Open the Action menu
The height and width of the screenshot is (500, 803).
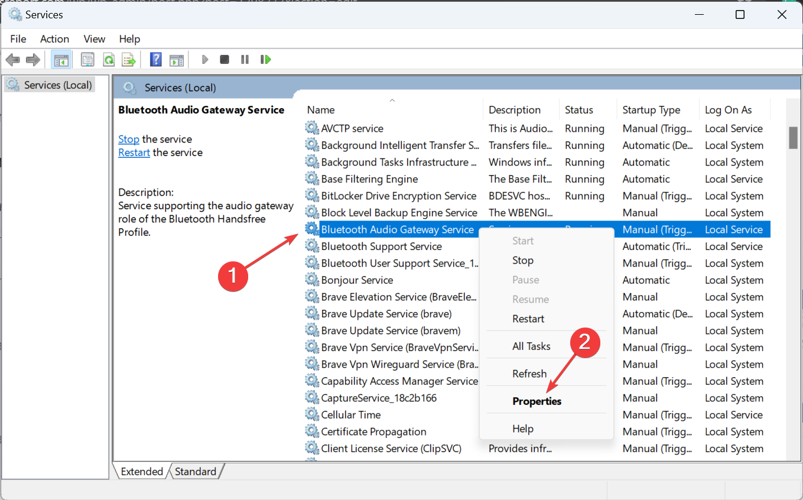point(54,39)
